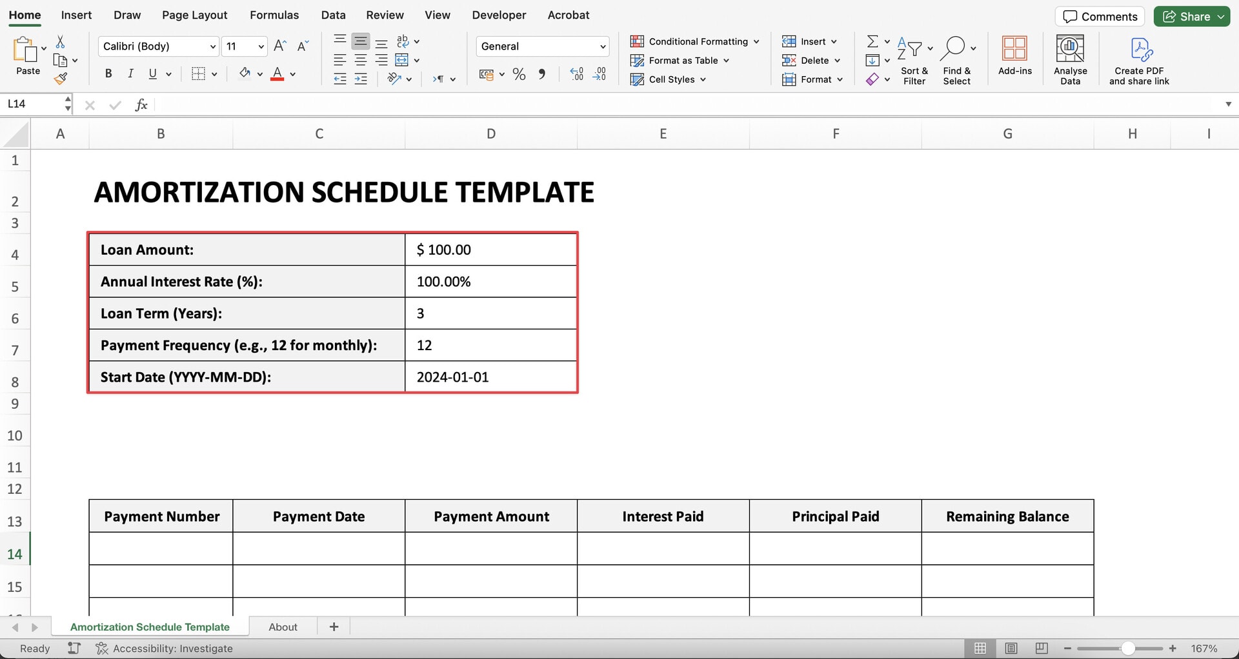Expand the fill color dropdown arrow

260,73
